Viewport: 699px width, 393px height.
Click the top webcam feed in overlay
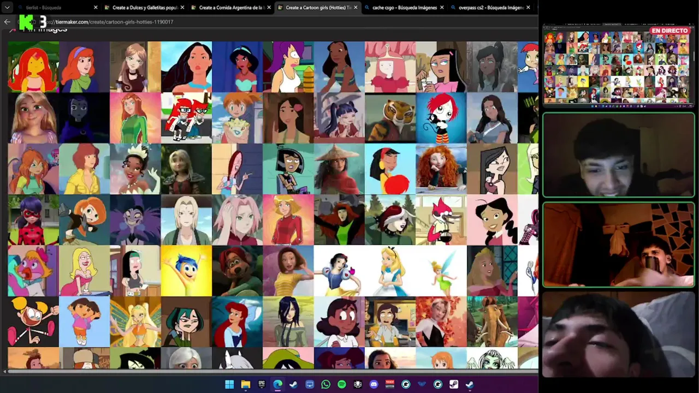(x=619, y=155)
